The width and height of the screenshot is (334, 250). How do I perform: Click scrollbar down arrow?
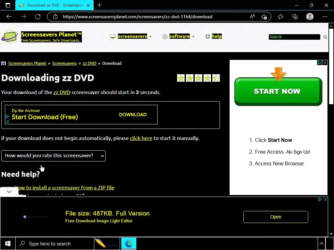point(331,234)
